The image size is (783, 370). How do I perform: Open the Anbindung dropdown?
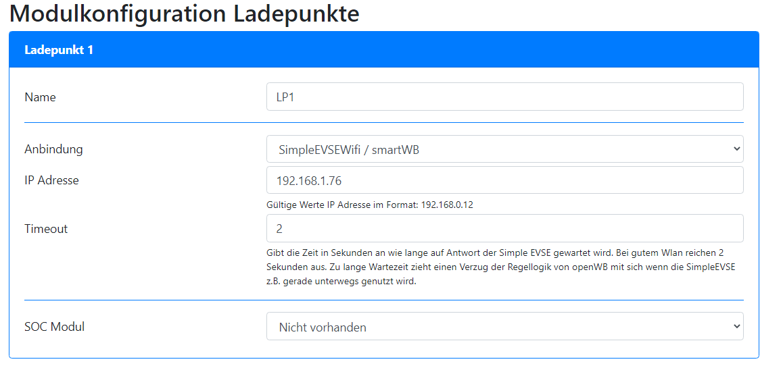[x=504, y=149]
